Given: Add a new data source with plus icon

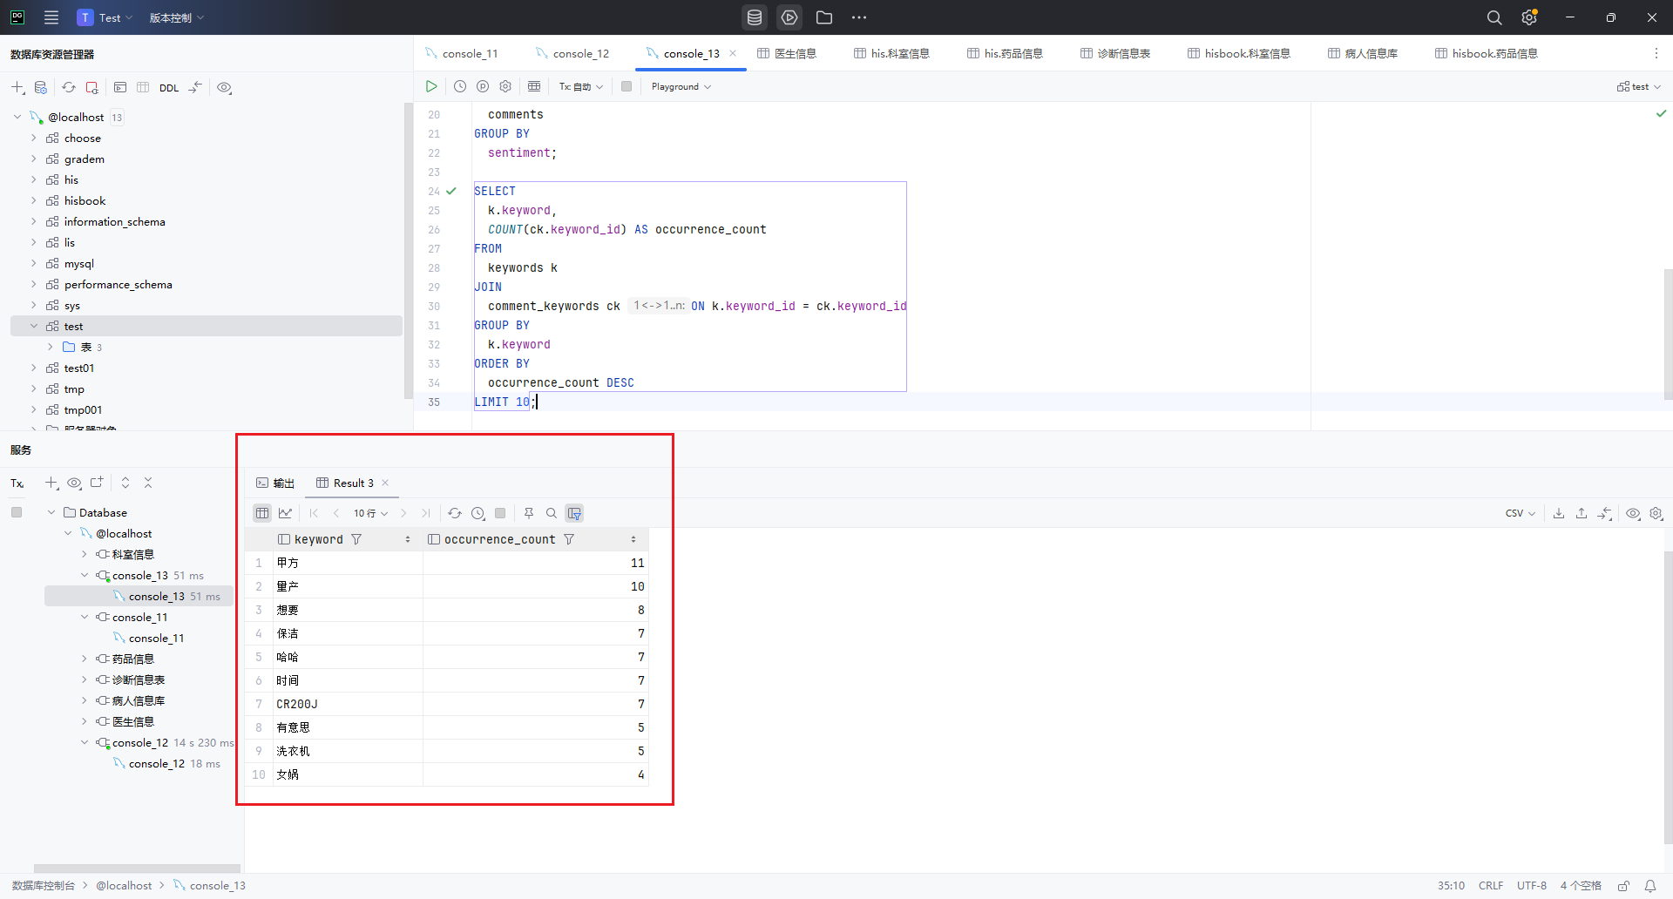Looking at the screenshot, I should pos(17,87).
